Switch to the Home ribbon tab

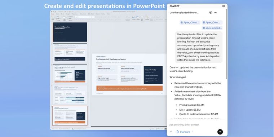[x=52, y=14]
